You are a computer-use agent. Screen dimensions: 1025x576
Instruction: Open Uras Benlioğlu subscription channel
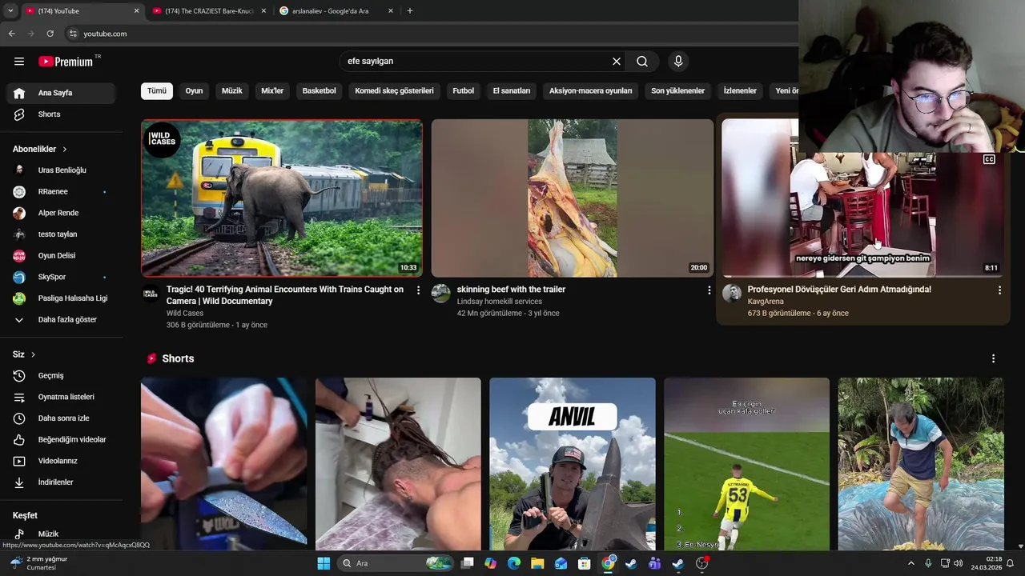(61, 170)
